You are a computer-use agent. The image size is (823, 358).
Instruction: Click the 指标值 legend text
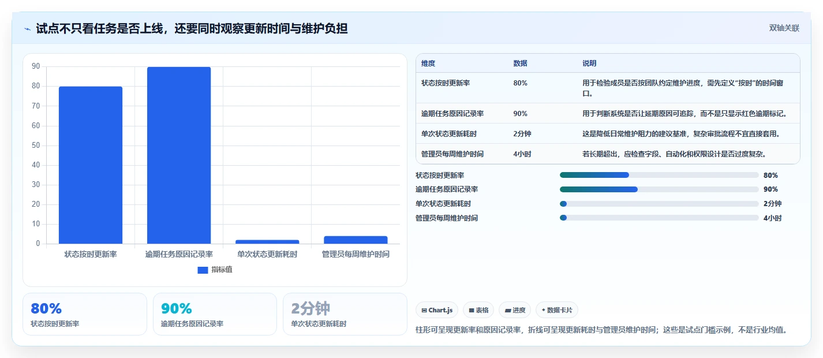click(222, 270)
